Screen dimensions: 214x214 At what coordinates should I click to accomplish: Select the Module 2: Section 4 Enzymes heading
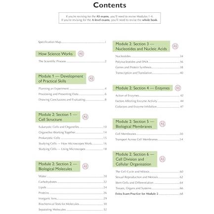click(x=142, y=88)
